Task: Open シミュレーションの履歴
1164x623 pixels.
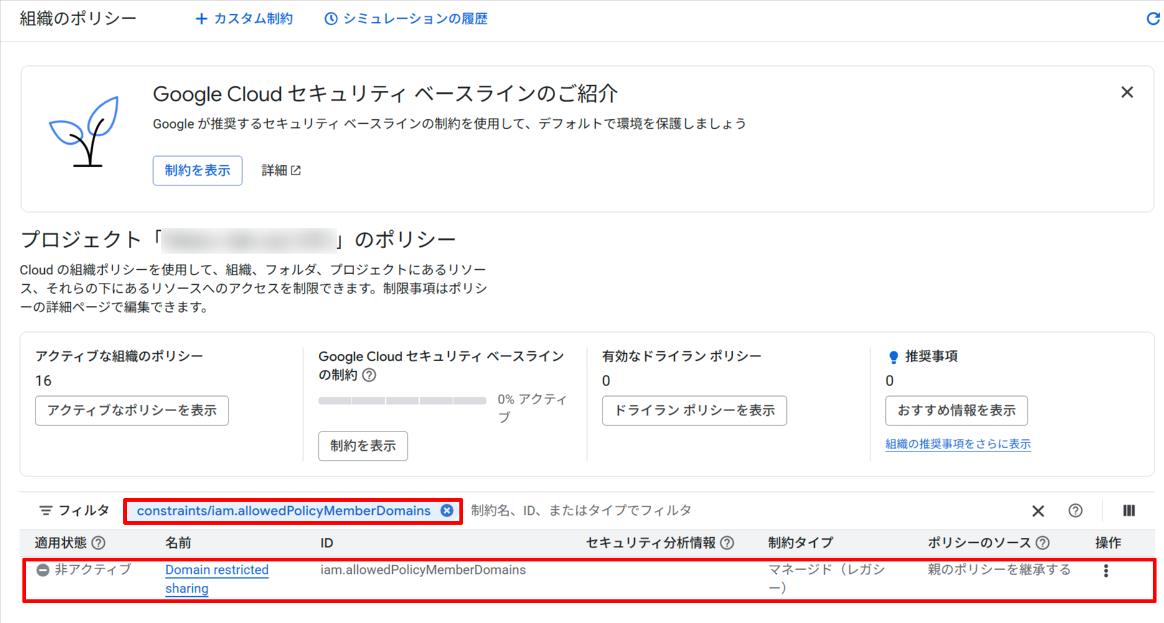Action: pos(405,19)
